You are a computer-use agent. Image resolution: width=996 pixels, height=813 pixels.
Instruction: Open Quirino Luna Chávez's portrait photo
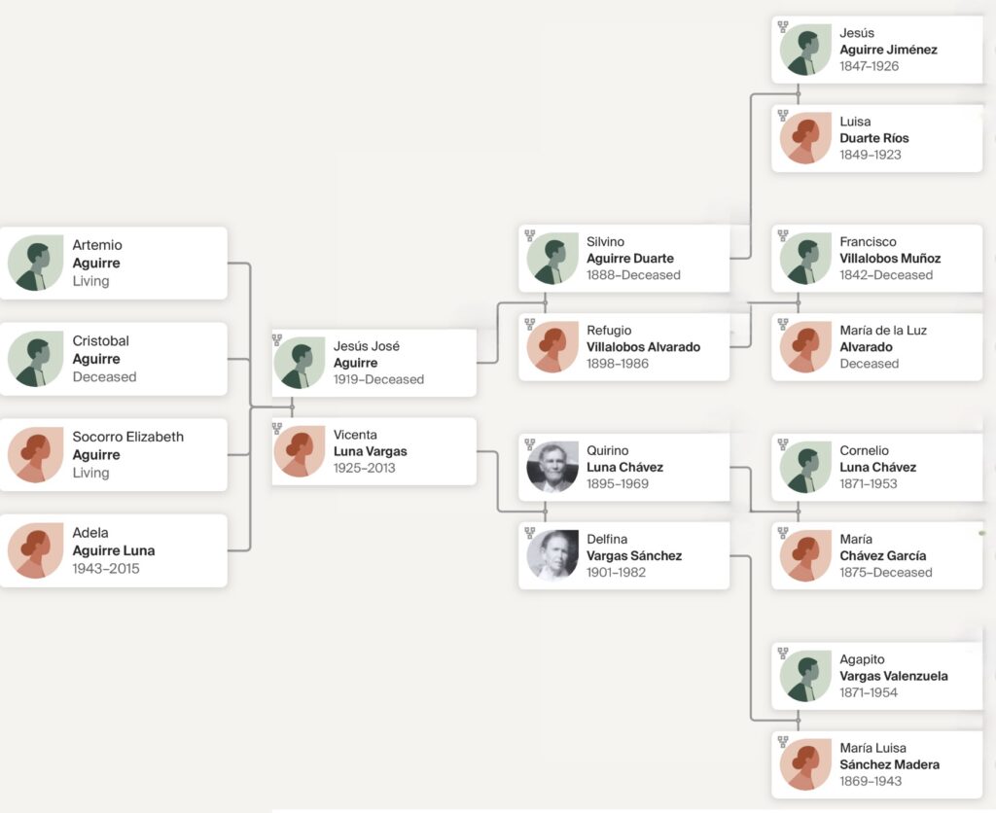pyautogui.click(x=552, y=468)
